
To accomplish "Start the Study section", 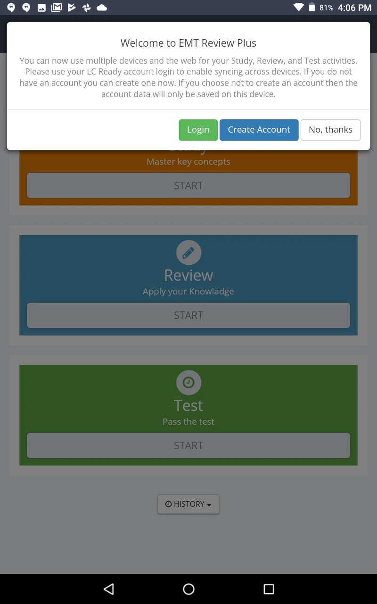I will pyautogui.click(x=188, y=185).
